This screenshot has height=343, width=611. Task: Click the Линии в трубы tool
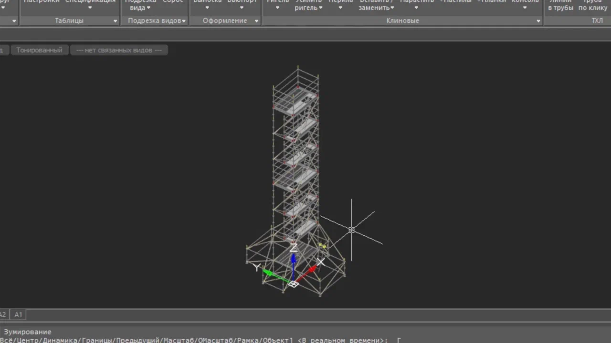point(560,5)
